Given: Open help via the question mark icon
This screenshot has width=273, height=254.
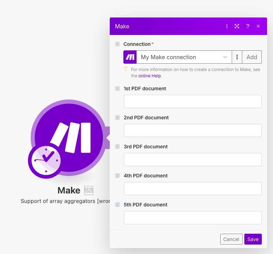Looking at the screenshot, I should [248, 26].
